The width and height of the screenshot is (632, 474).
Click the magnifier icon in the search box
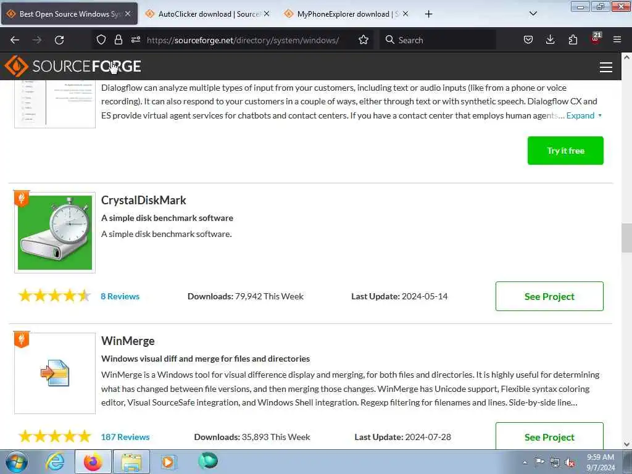point(390,39)
